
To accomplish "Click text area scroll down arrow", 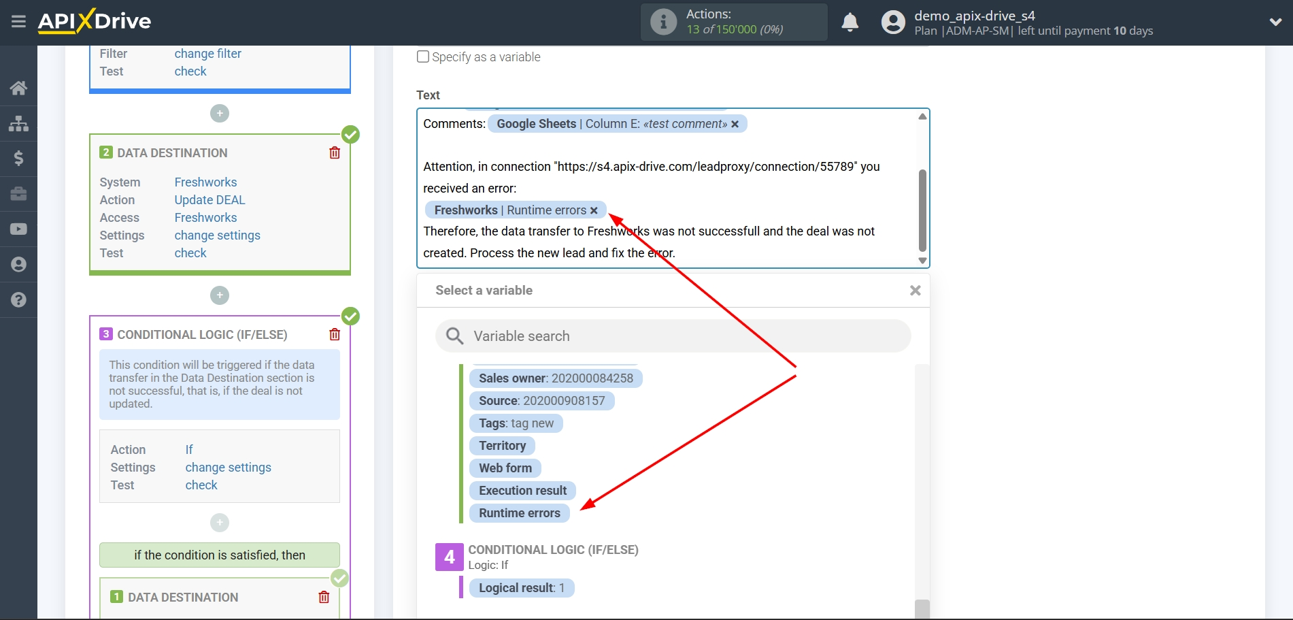I will tap(922, 261).
